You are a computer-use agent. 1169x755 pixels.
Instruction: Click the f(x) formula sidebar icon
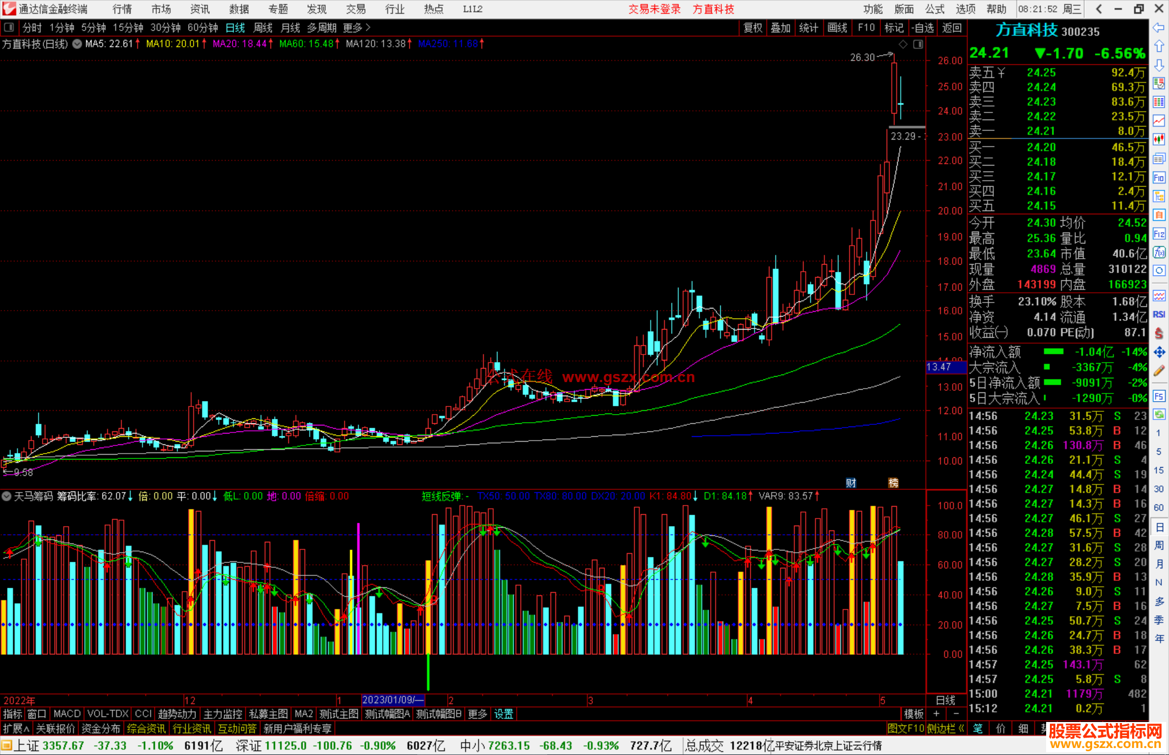pyautogui.click(x=1159, y=252)
